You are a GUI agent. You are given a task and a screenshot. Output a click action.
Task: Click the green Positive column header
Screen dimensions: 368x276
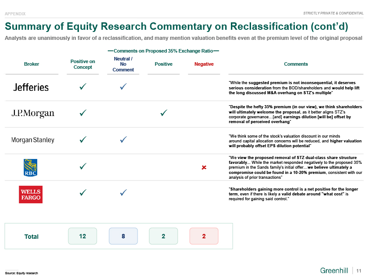[x=163, y=64]
